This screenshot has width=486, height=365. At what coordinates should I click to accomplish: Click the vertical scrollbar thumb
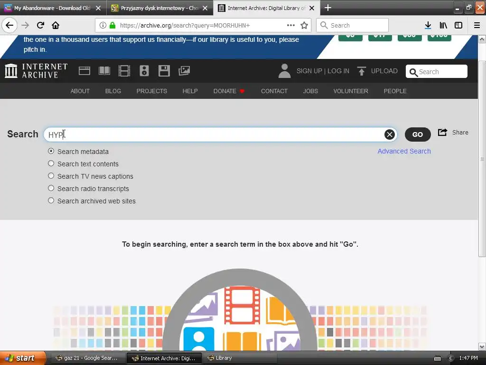point(482,159)
